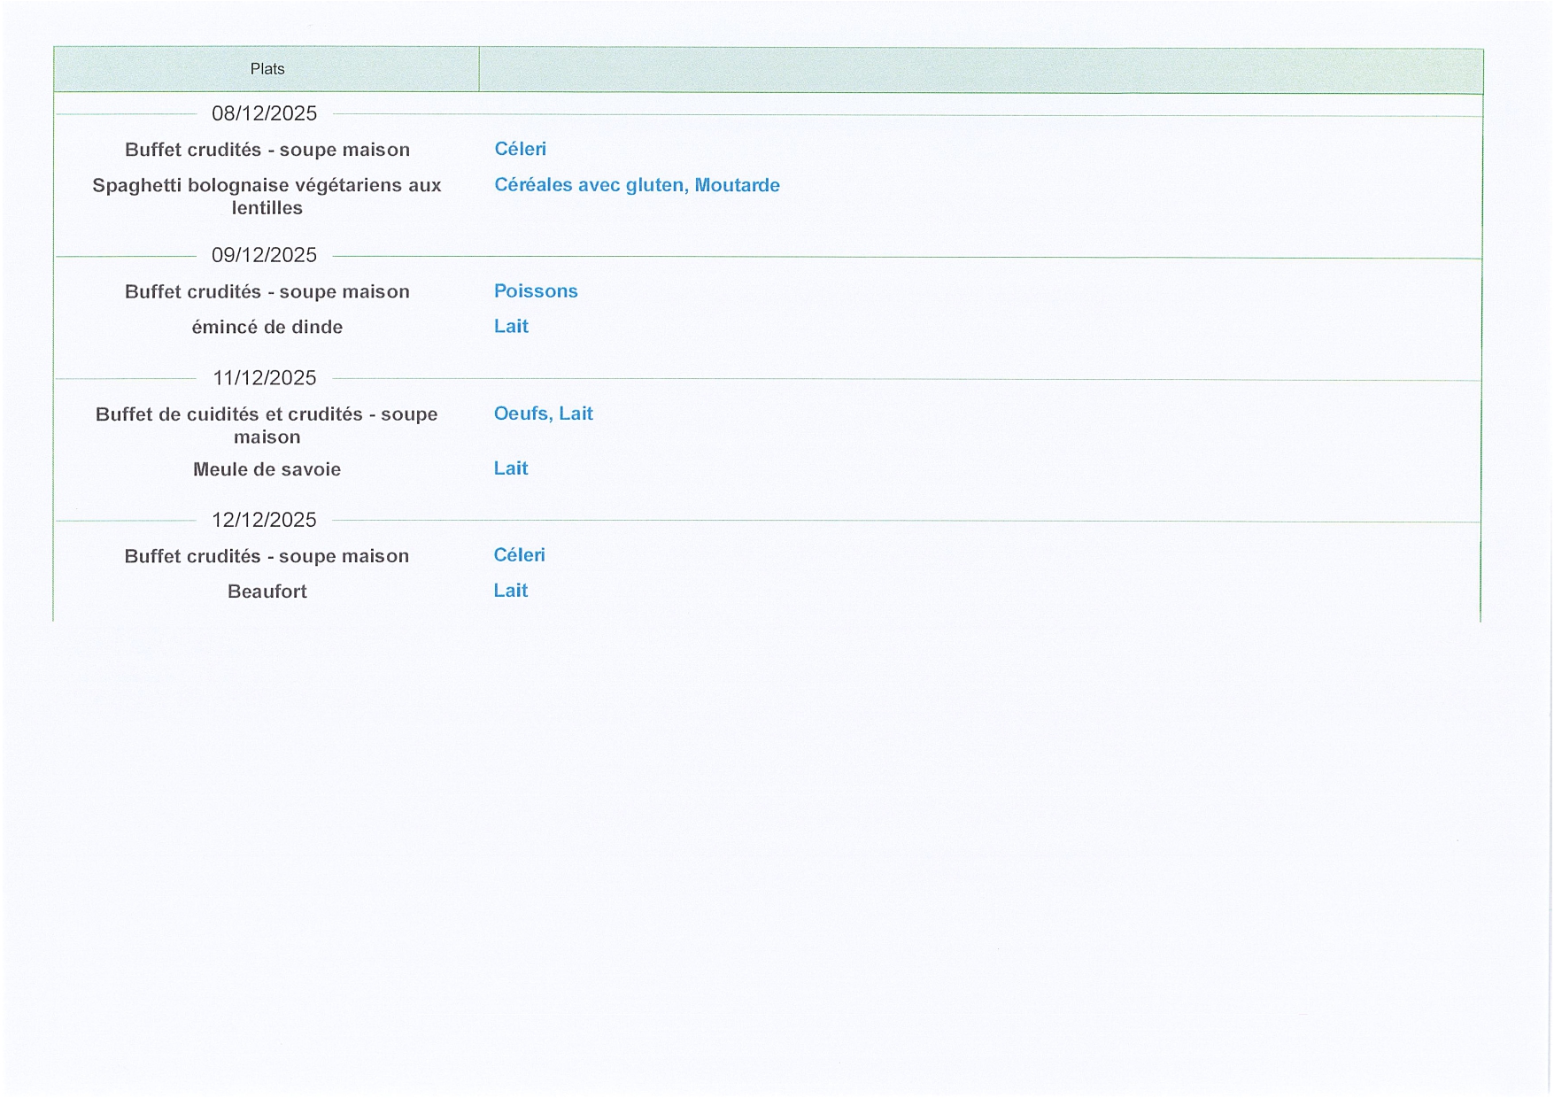
Task: Select the Spaghetti bolognaise végétariens aux lentilles dish
Action: pos(267,196)
